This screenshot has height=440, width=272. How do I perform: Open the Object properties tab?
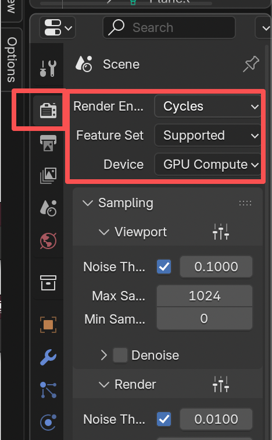(48, 325)
